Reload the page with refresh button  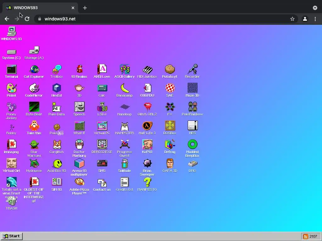click(x=27, y=19)
